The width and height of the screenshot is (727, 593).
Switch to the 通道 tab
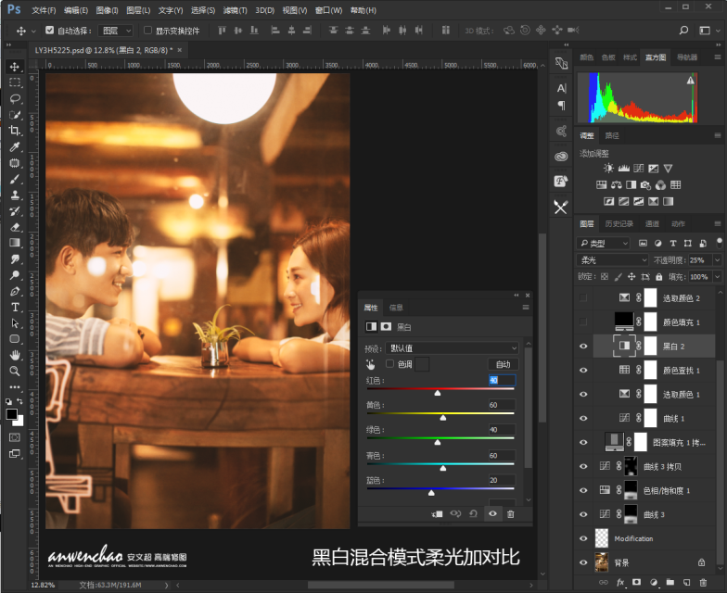tap(652, 224)
